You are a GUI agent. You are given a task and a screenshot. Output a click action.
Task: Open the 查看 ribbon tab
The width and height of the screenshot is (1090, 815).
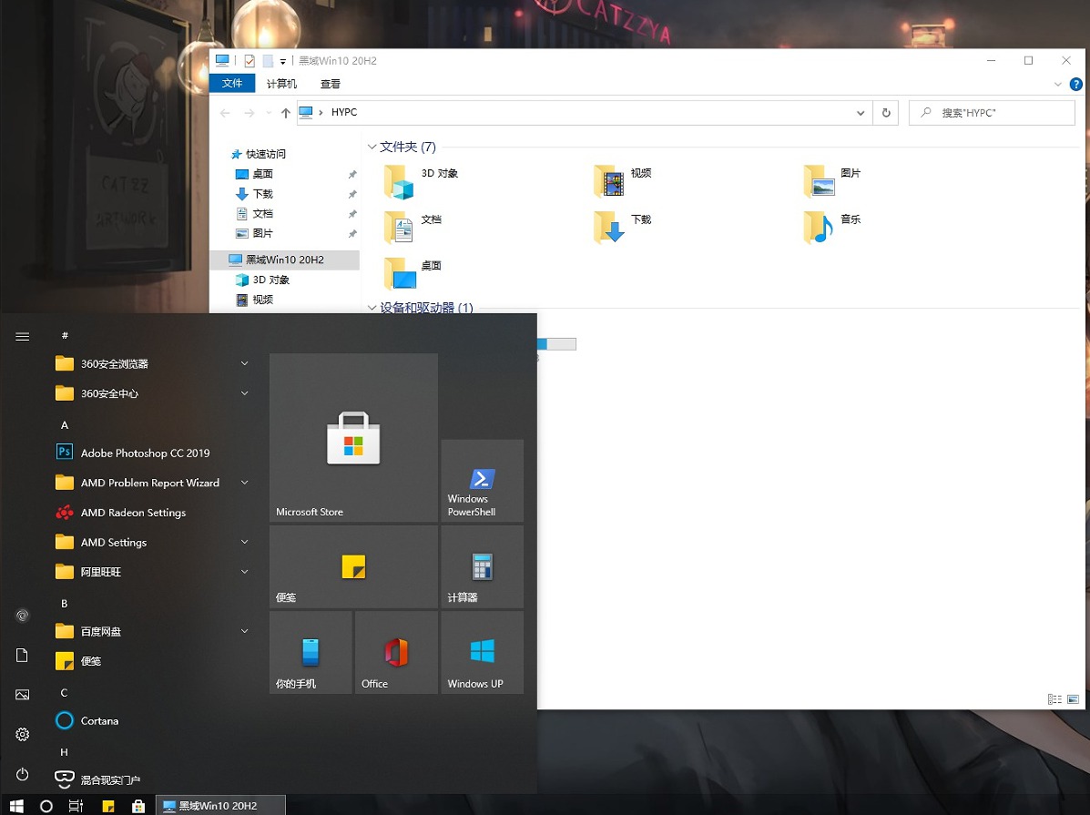[x=331, y=84]
